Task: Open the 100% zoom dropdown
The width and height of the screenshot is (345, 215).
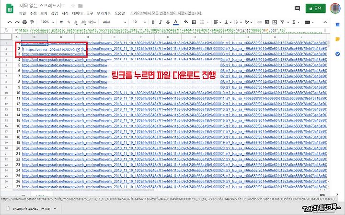Action: click(x=47, y=22)
